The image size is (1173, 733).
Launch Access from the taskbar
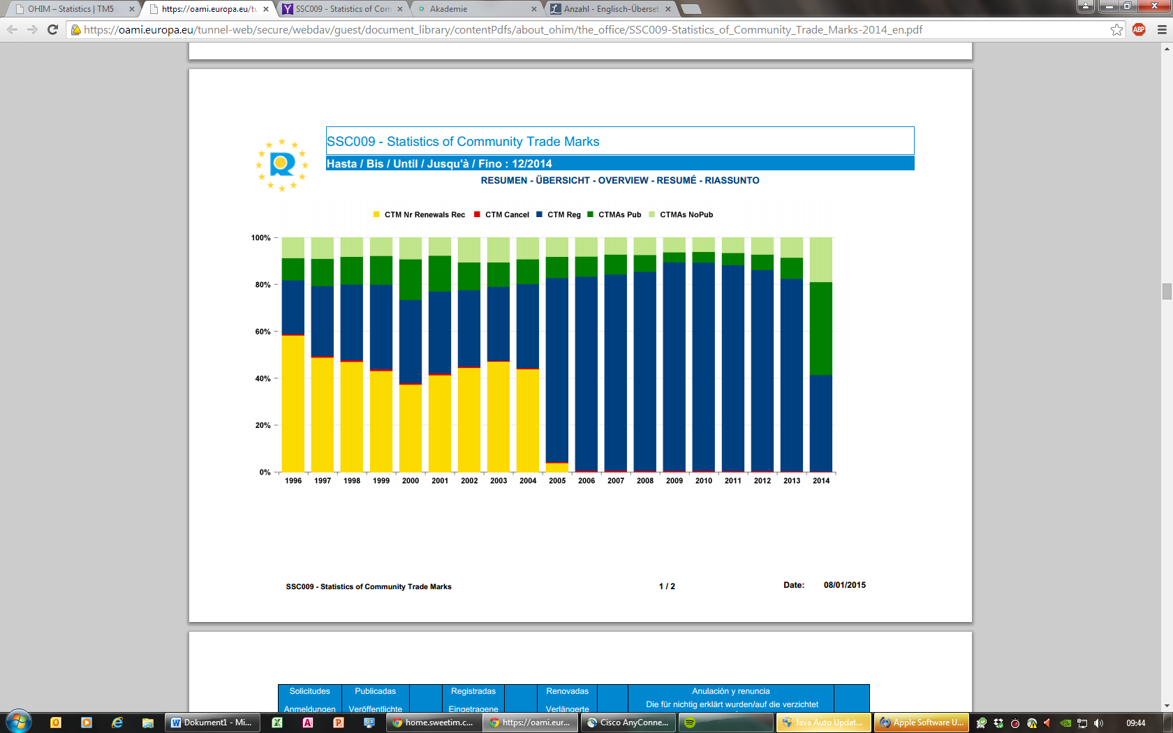(x=308, y=723)
